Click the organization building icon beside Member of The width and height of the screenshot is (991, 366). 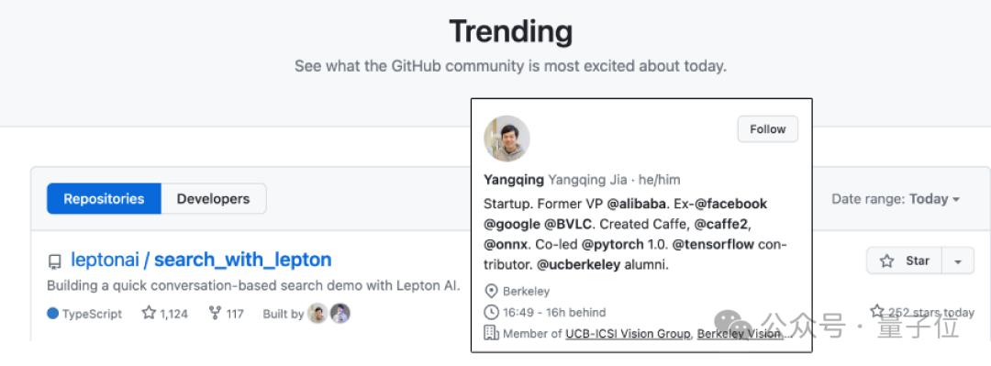[x=491, y=332]
